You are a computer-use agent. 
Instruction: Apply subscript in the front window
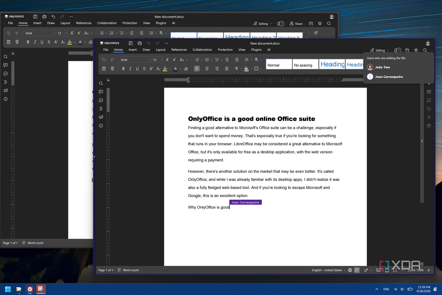tap(158, 69)
